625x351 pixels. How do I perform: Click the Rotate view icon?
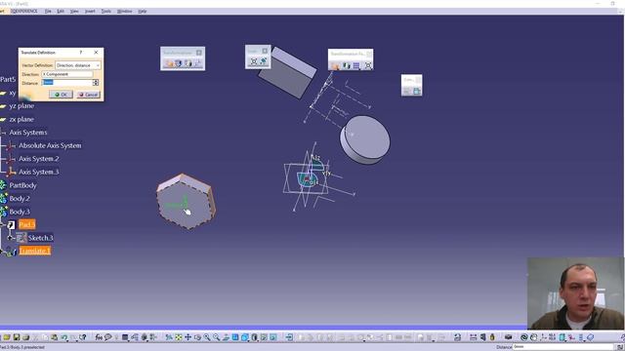pyautogui.click(x=197, y=337)
